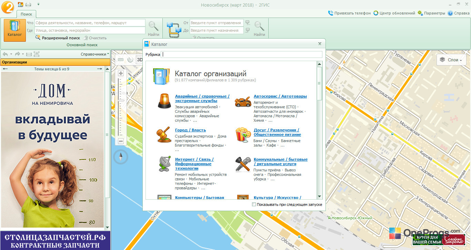This screenshot has height=250, width=471.
Task: Click the satellite dish Интернет / Связь icon
Action: coord(164,164)
